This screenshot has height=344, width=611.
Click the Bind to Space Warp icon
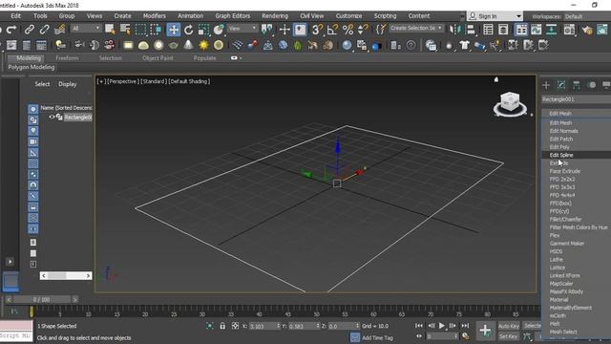(x=59, y=30)
